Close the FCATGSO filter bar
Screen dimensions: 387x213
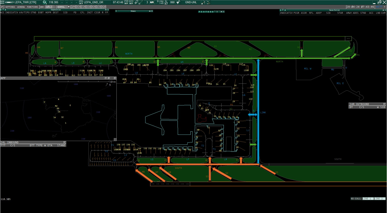coord(223,12)
